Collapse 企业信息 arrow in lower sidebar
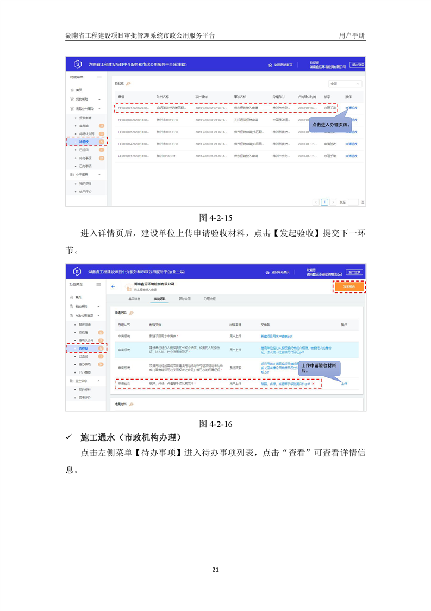 (99, 381)
